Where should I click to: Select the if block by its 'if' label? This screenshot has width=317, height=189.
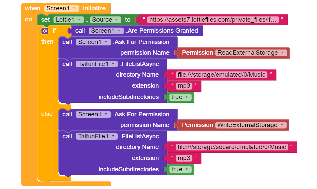point(54,31)
